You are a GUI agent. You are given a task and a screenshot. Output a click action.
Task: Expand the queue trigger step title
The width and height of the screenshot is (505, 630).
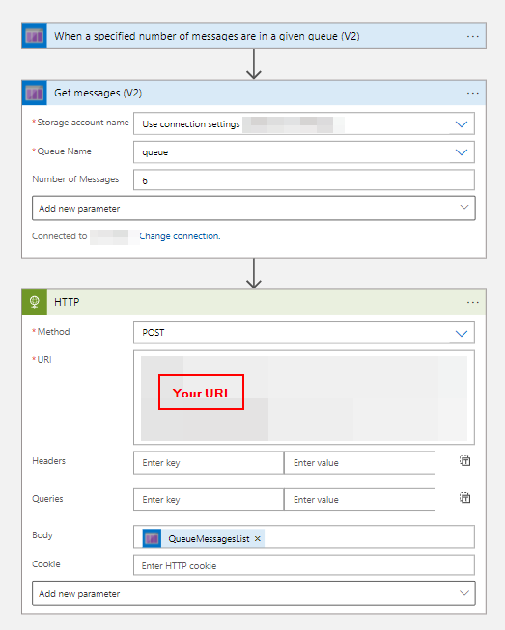[207, 36]
